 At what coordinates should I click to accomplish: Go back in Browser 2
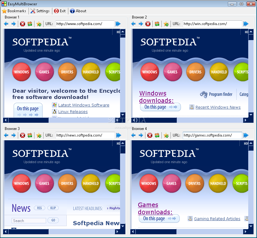134,24
